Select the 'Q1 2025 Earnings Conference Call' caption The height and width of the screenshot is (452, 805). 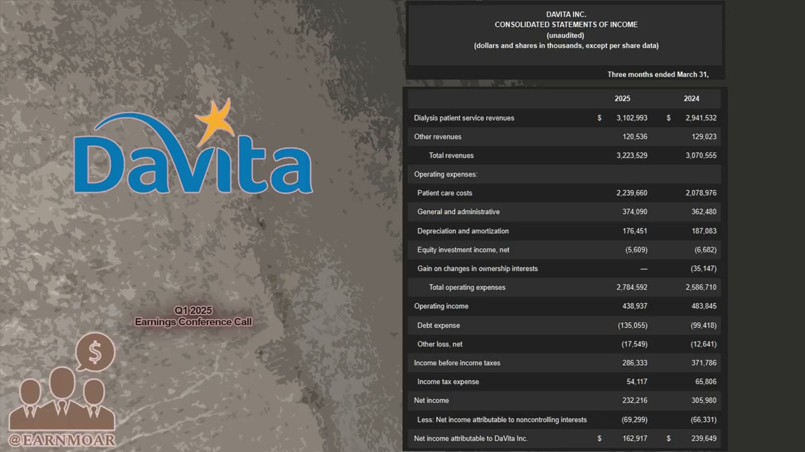coord(193,316)
